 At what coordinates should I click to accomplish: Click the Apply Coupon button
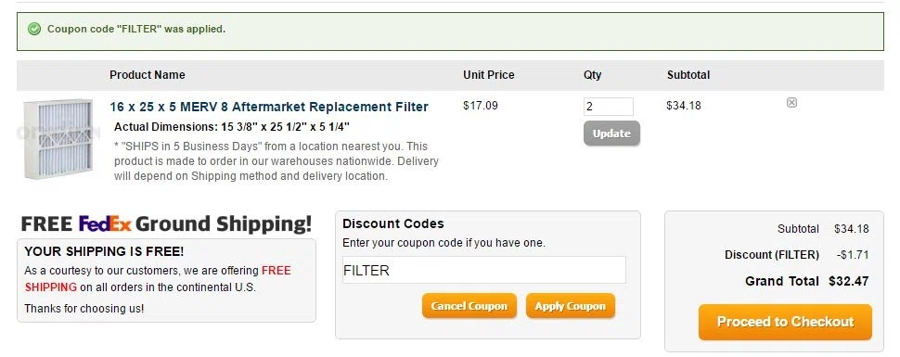[x=570, y=306]
